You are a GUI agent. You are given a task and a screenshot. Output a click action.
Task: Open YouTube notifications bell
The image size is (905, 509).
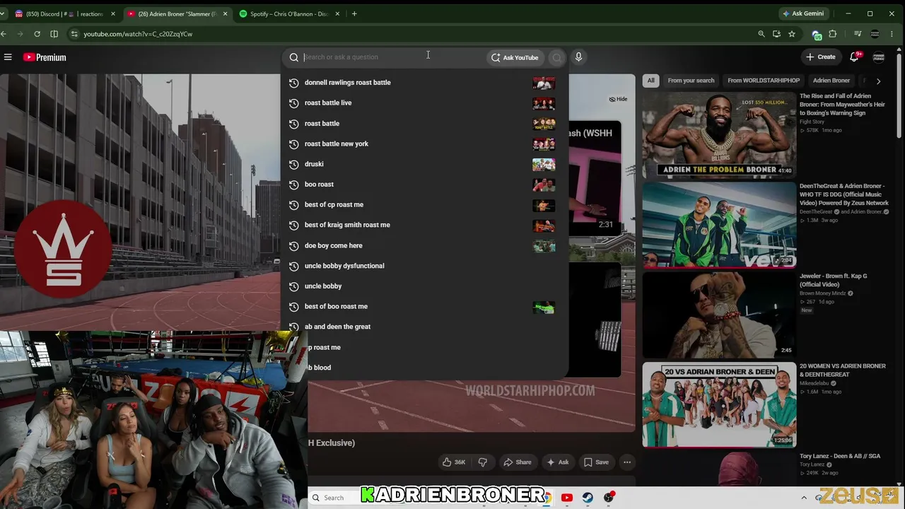[x=854, y=57]
